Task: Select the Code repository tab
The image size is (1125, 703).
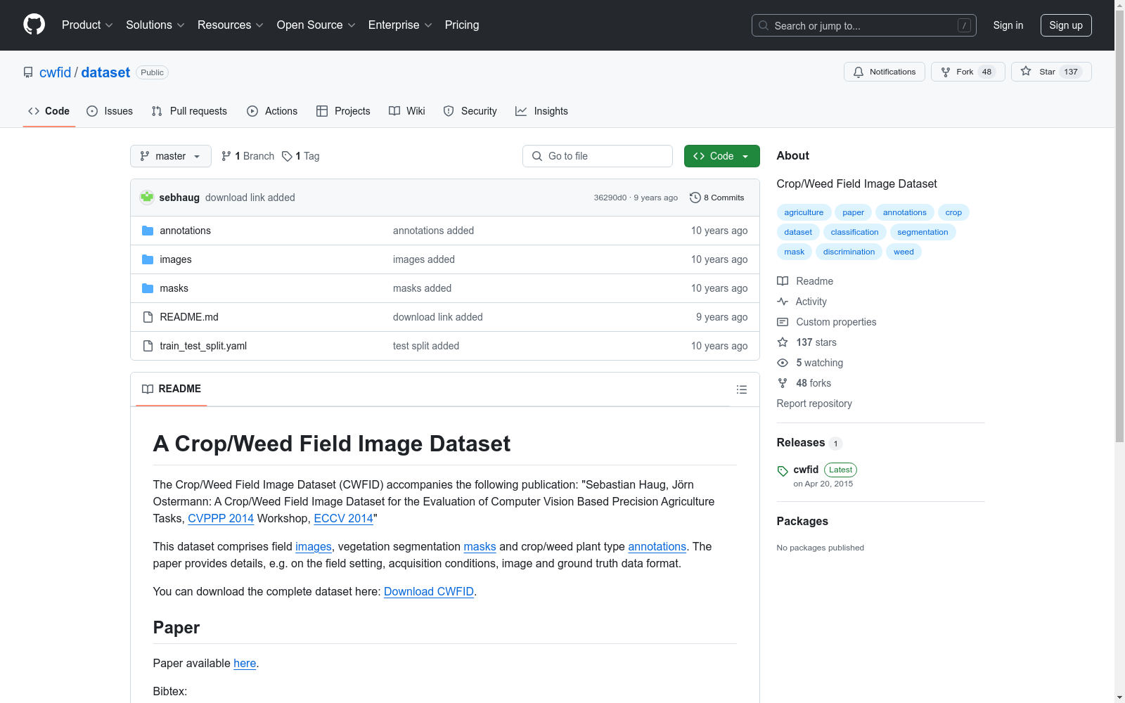Action: click(x=49, y=111)
